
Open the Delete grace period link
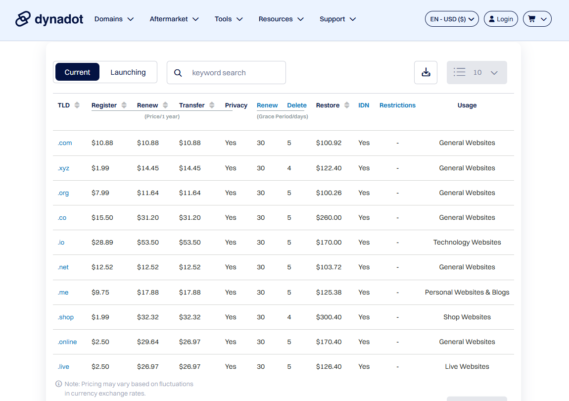[297, 105]
